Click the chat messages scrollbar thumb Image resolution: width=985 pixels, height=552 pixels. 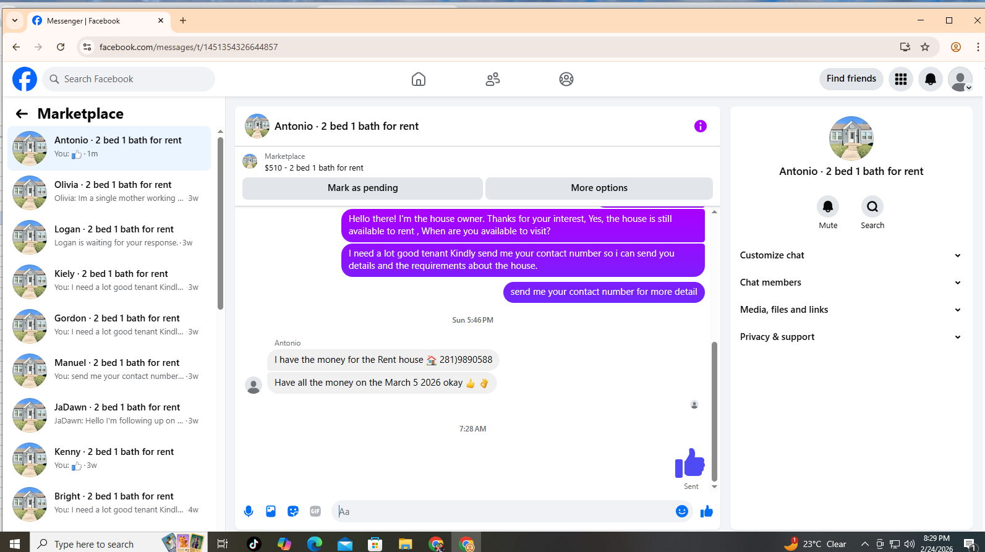714,411
